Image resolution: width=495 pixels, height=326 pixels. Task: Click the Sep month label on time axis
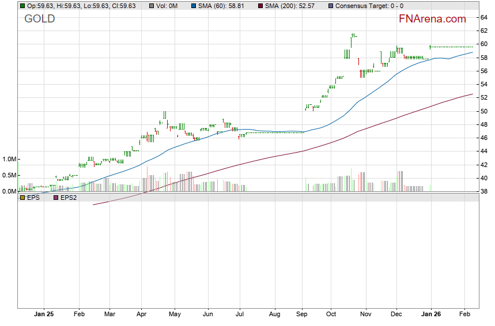[x=303, y=314]
